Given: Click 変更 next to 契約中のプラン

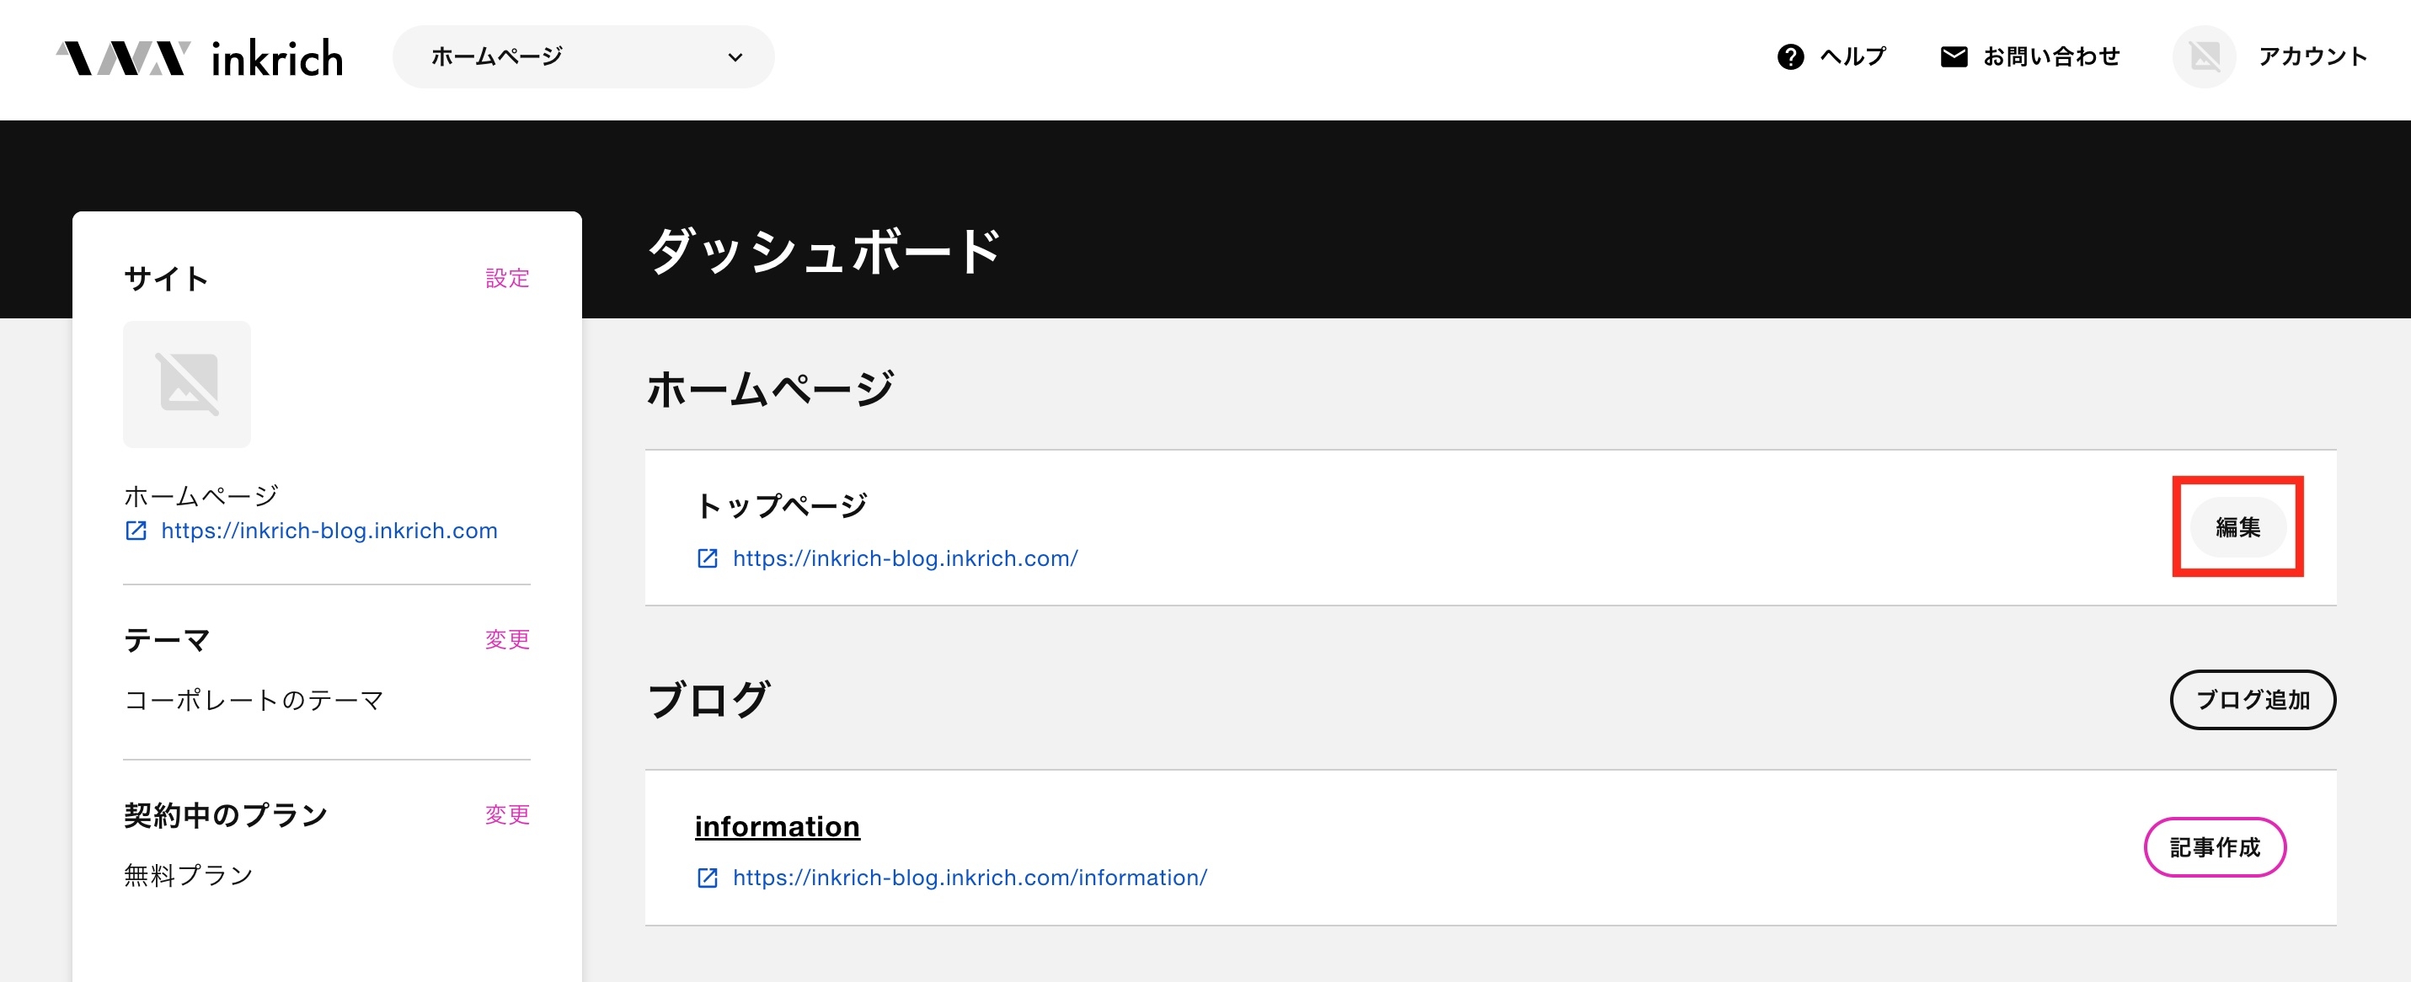Looking at the screenshot, I should (507, 814).
